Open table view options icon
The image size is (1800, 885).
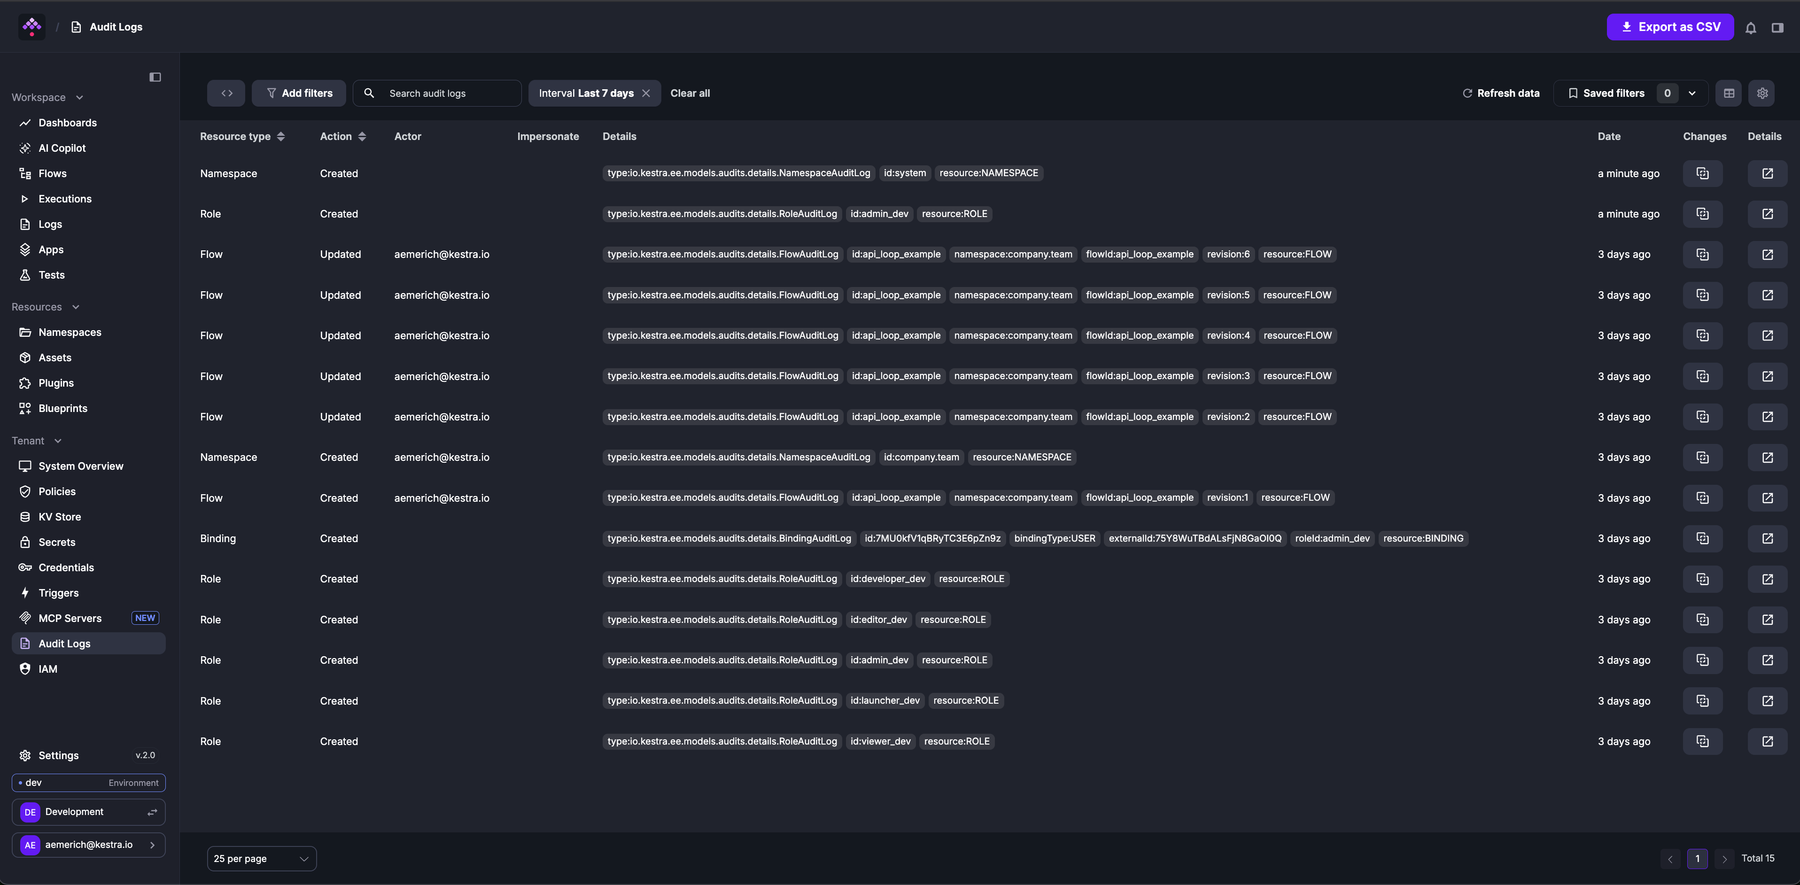coord(1729,93)
